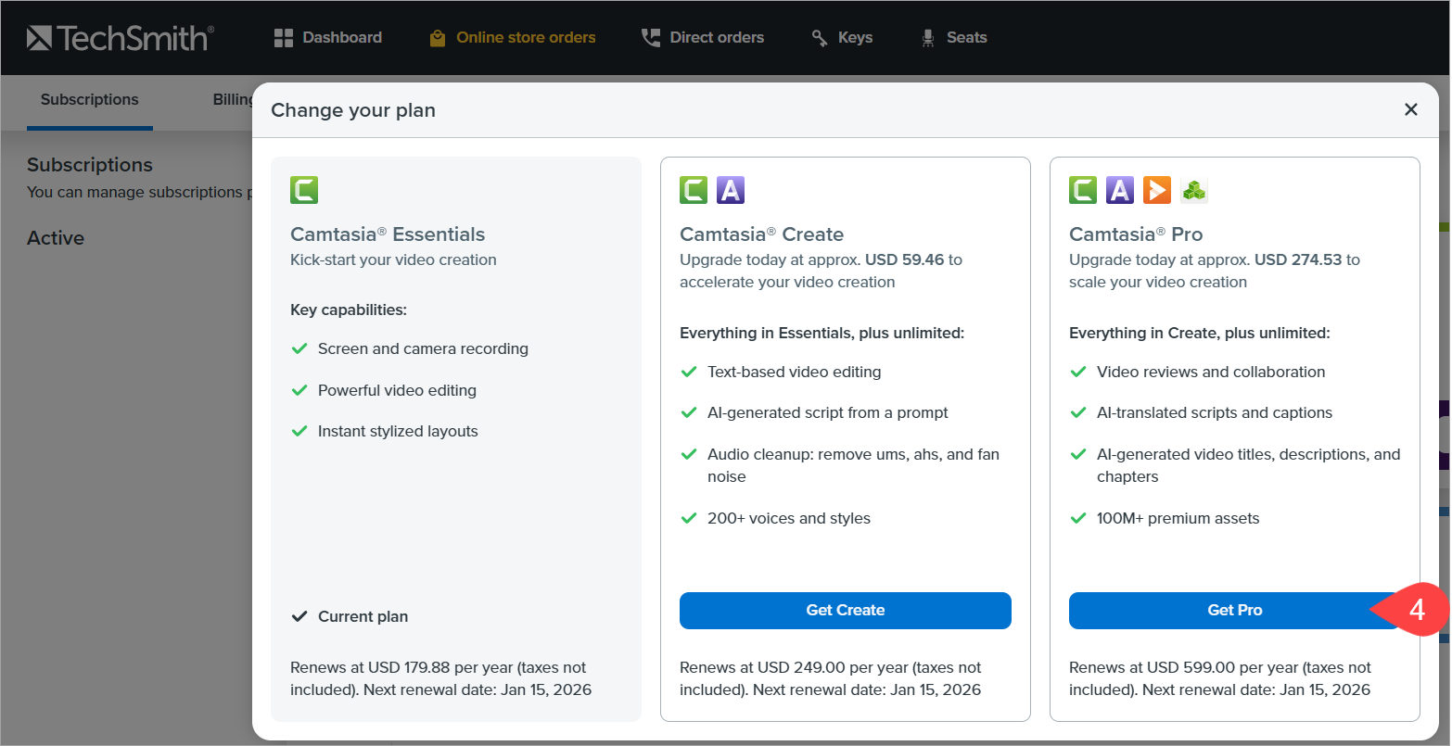
Task: Click checkmark beside 200+ voices and styles
Action: click(x=689, y=518)
